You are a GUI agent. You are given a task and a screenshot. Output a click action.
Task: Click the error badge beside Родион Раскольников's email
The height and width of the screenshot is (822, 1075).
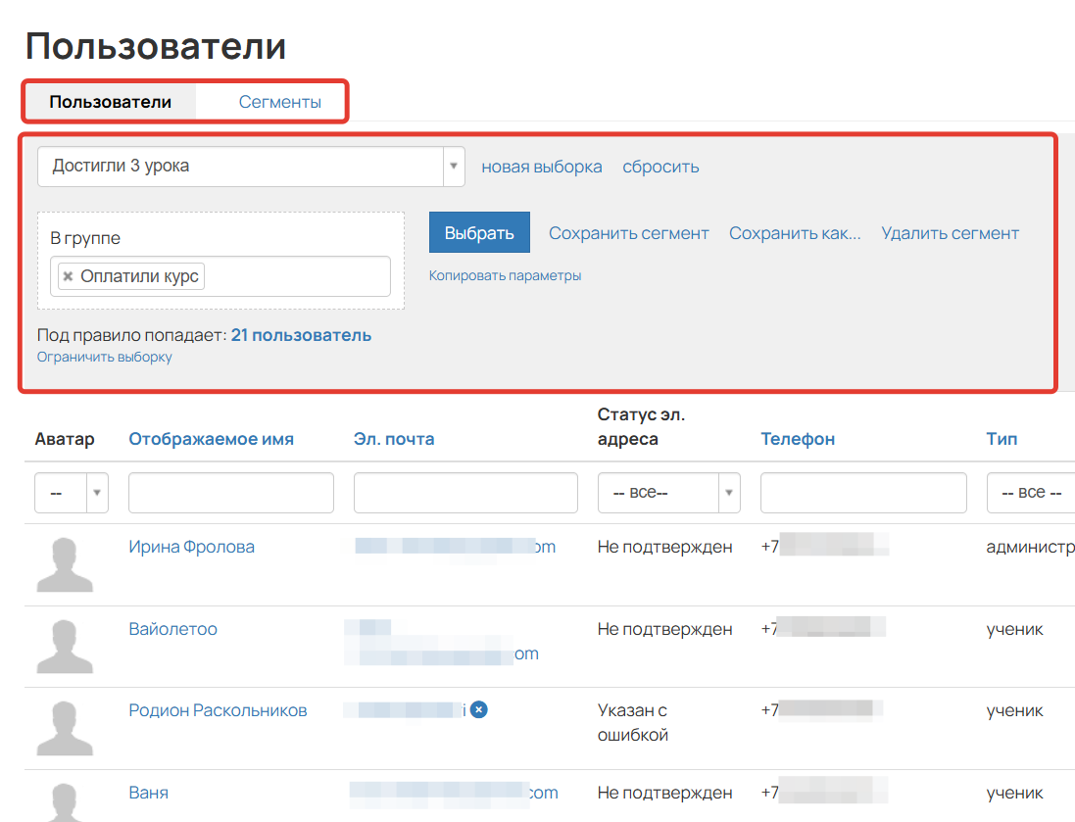click(479, 709)
